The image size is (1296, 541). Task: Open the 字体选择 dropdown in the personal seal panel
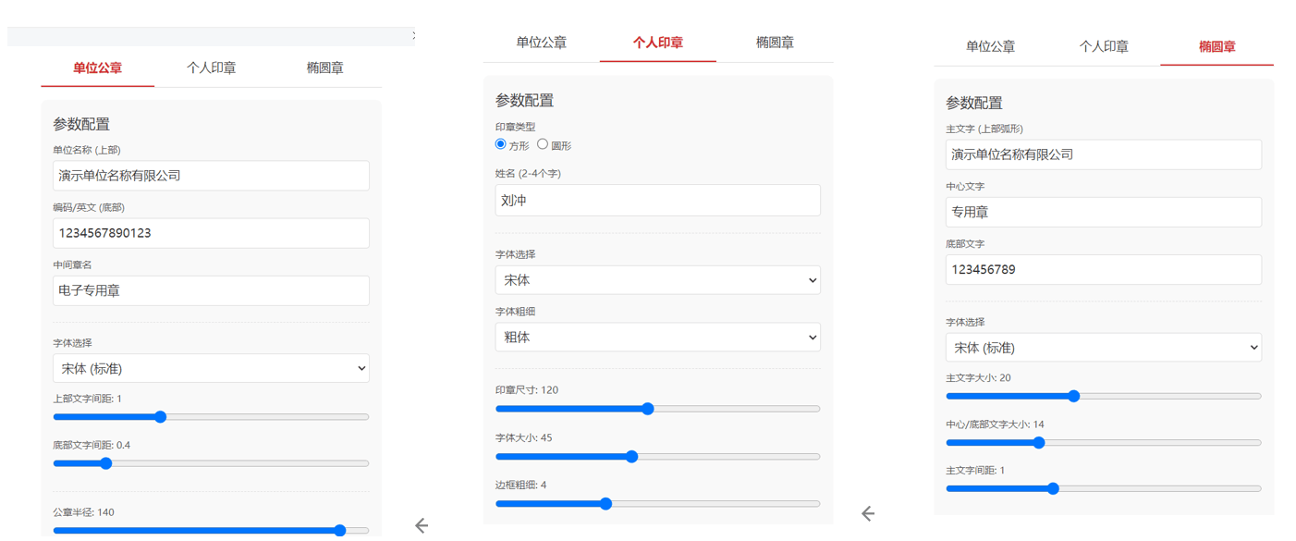click(x=657, y=279)
